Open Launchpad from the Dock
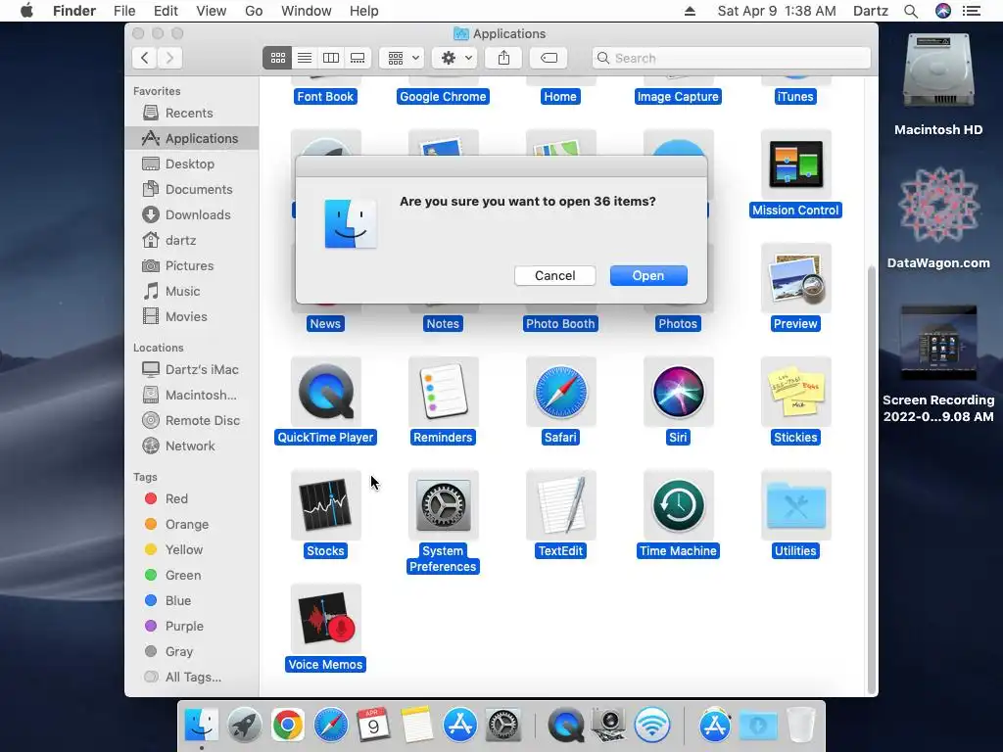Screen dimensions: 1003x752 coord(244,726)
